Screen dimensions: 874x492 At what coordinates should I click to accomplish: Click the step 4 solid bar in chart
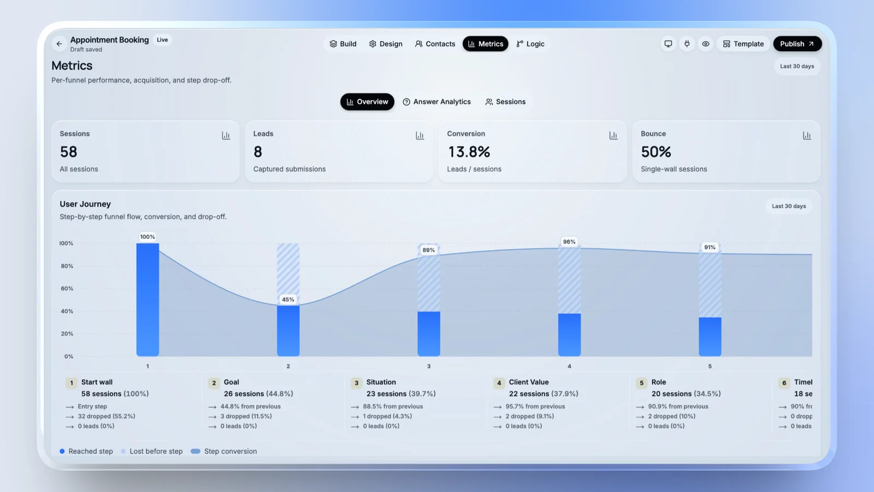click(569, 335)
